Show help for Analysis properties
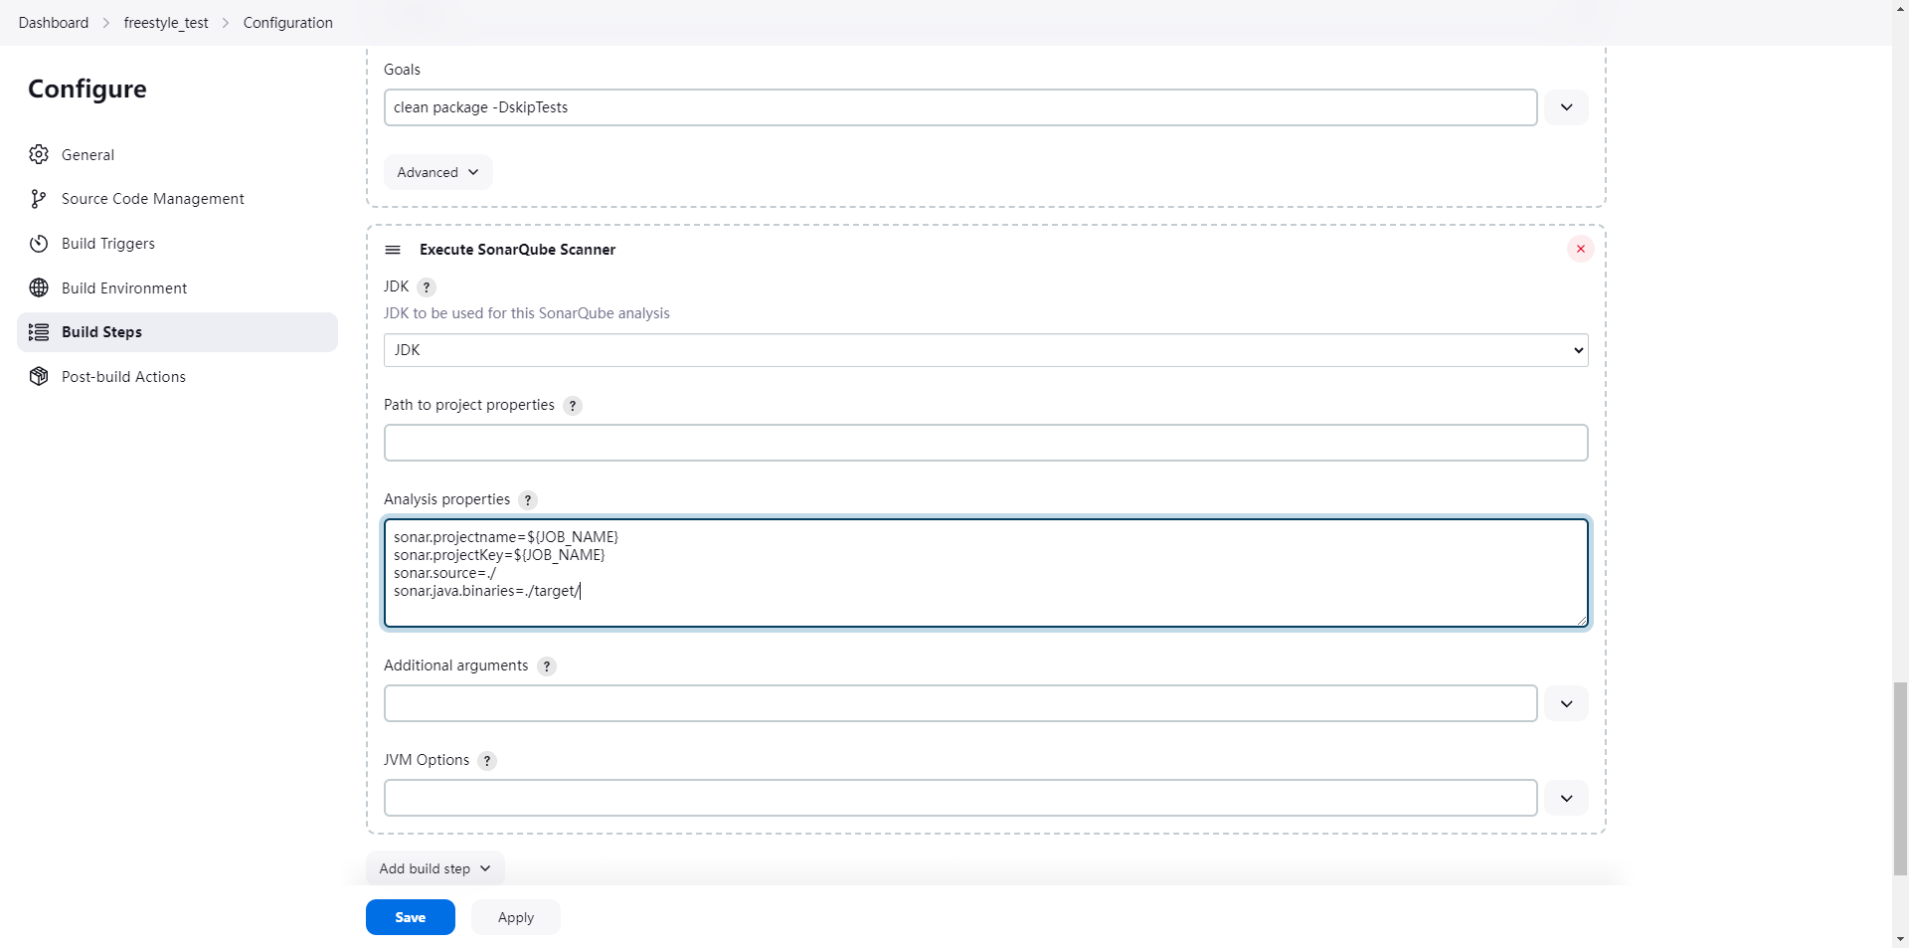Viewport: 1909px width, 948px height. tap(528, 500)
